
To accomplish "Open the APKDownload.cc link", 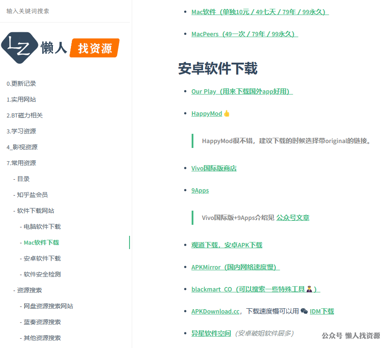I will 215,311.
